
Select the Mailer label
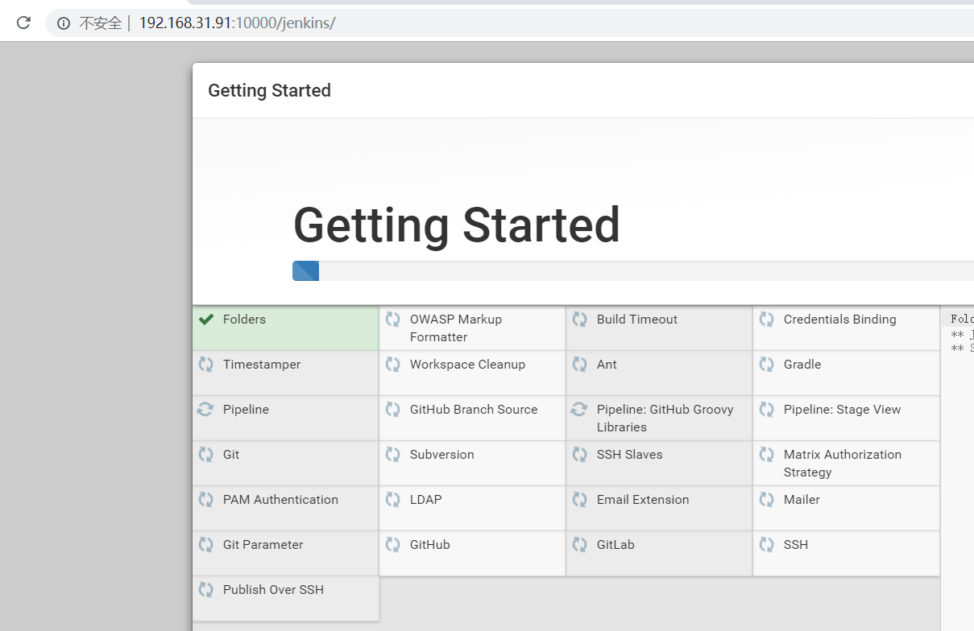802,500
